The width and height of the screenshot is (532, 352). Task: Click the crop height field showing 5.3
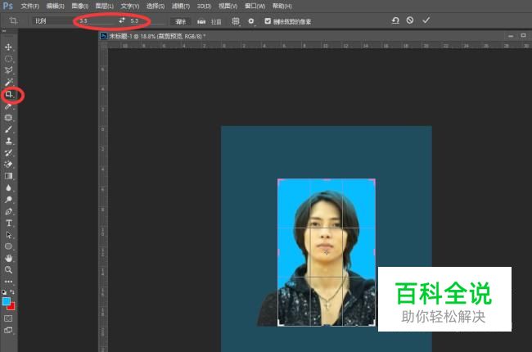click(147, 21)
